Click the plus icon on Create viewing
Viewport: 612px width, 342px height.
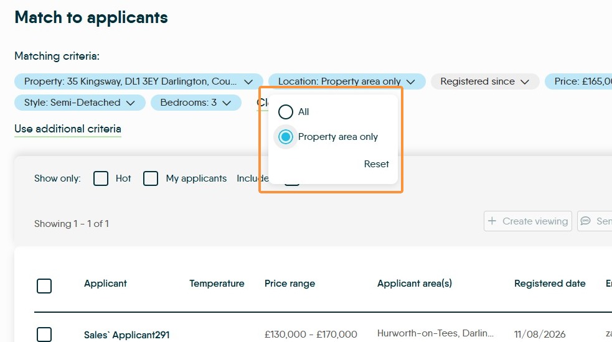click(492, 221)
